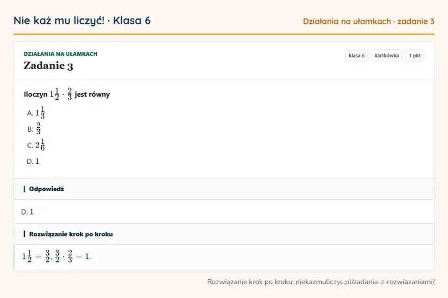Click the 'klasa 6' tag

click(356, 55)
